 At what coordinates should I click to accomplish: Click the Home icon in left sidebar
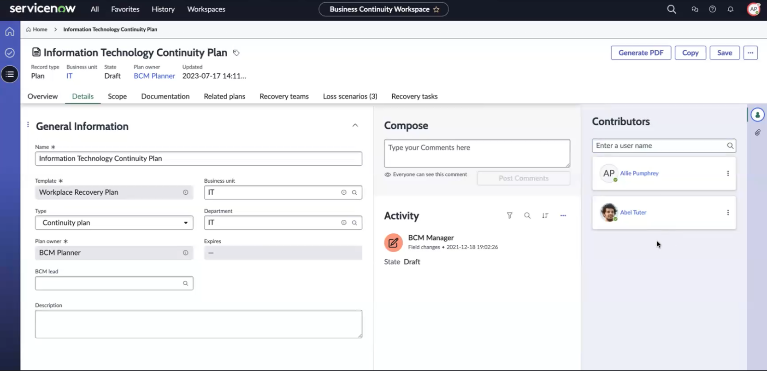[10, 32]
